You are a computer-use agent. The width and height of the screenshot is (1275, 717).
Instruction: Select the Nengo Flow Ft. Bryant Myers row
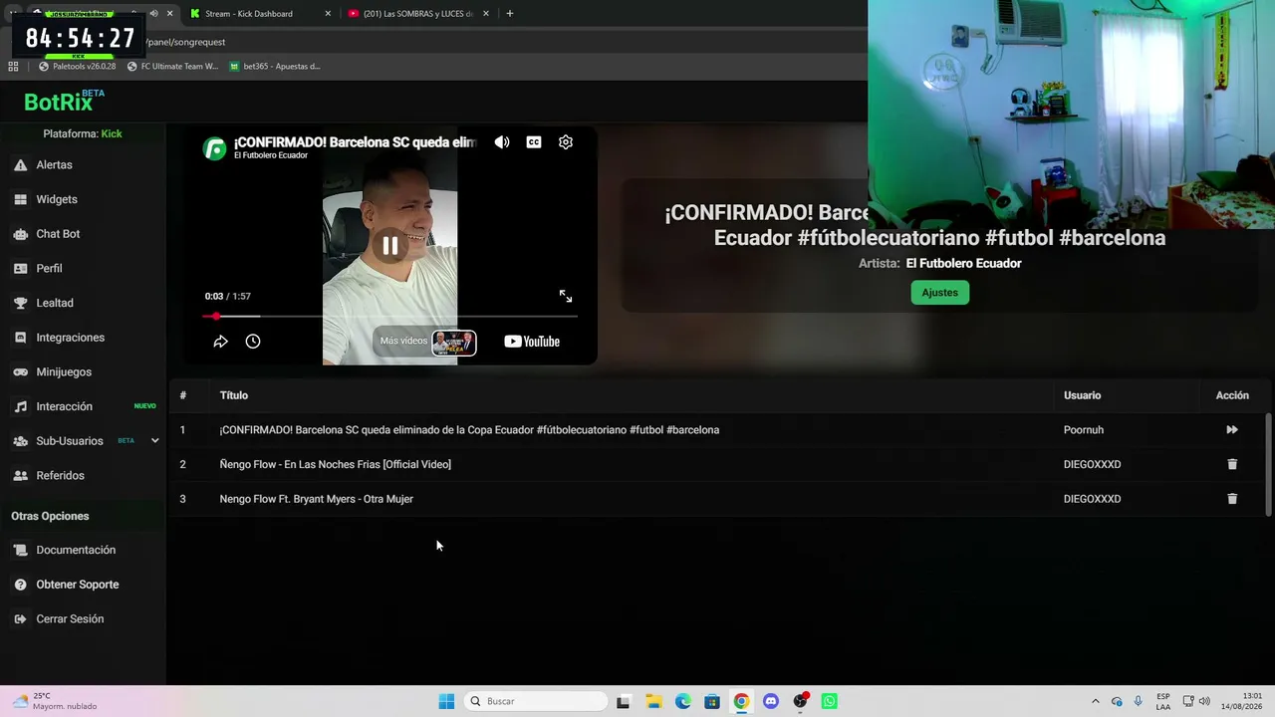[717, 499]
